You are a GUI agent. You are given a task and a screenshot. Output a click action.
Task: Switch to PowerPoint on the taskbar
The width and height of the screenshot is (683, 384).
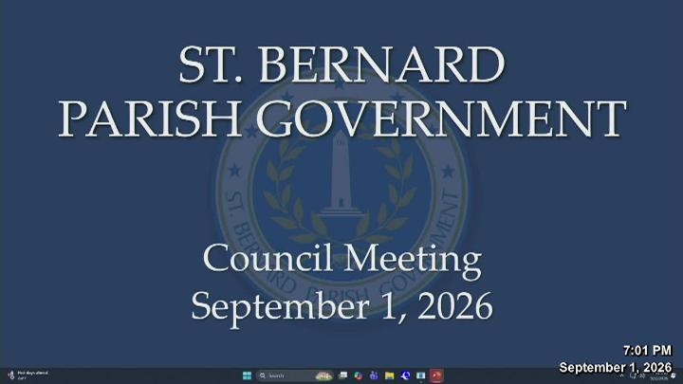[x=436, y=375]
